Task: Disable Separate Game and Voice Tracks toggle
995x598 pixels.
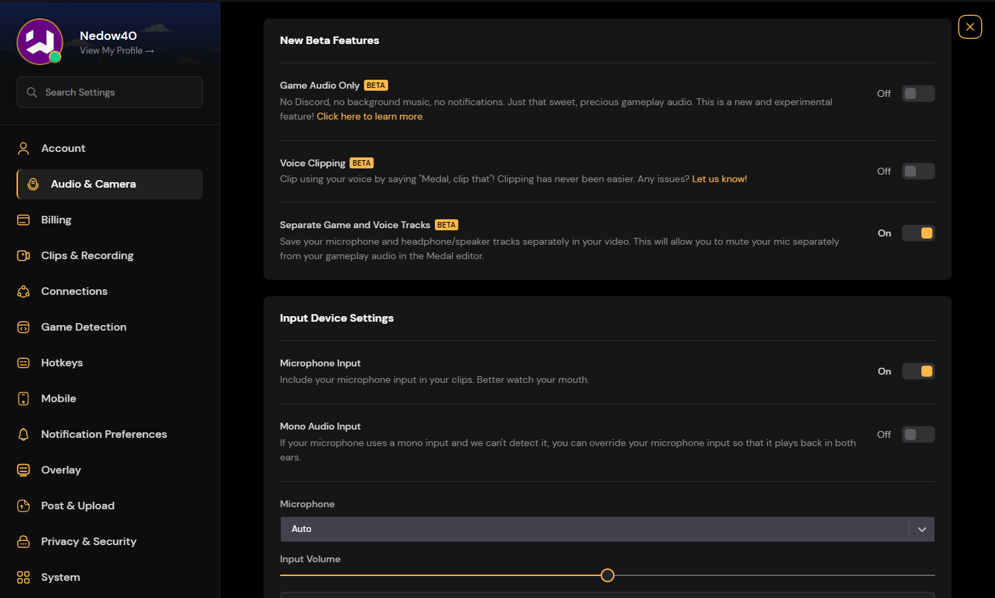Action: click(919, 233)
